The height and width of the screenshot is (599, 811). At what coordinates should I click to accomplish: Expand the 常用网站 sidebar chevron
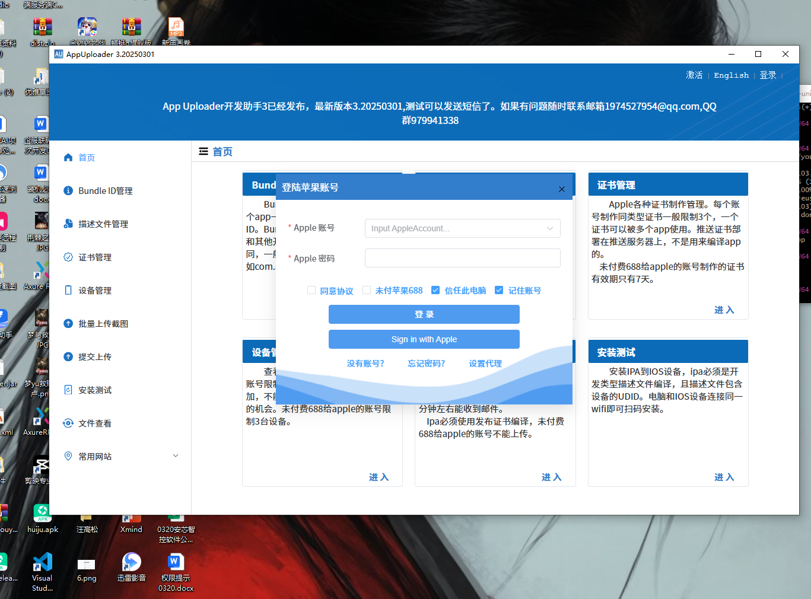176,456
